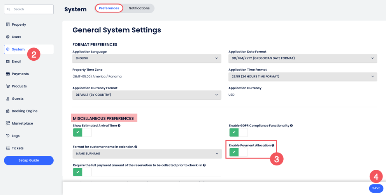Screen dimensions: 386x195
Task: Switch to the Notifications tab
Action: pyautogui.click(x=139, y=8)
